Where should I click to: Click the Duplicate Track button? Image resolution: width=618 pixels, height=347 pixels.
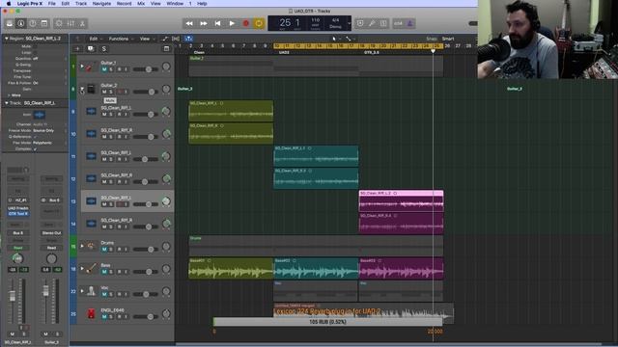click(x=91, y=49)
